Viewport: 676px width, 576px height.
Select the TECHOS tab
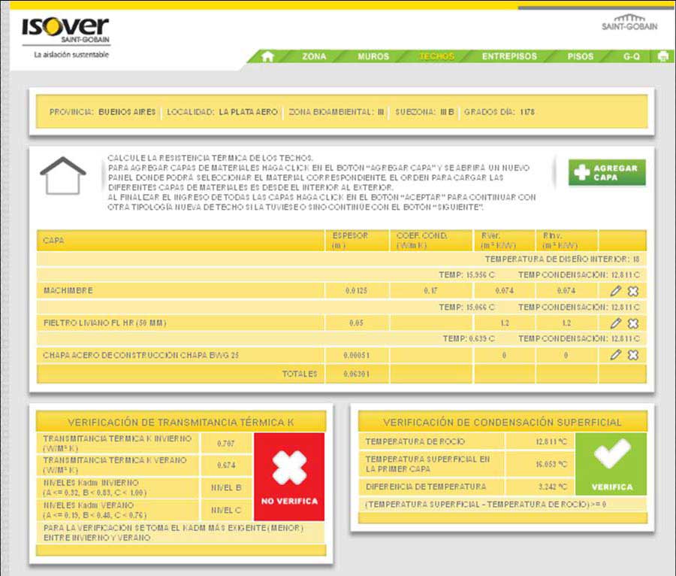click(x=436, y=56)
